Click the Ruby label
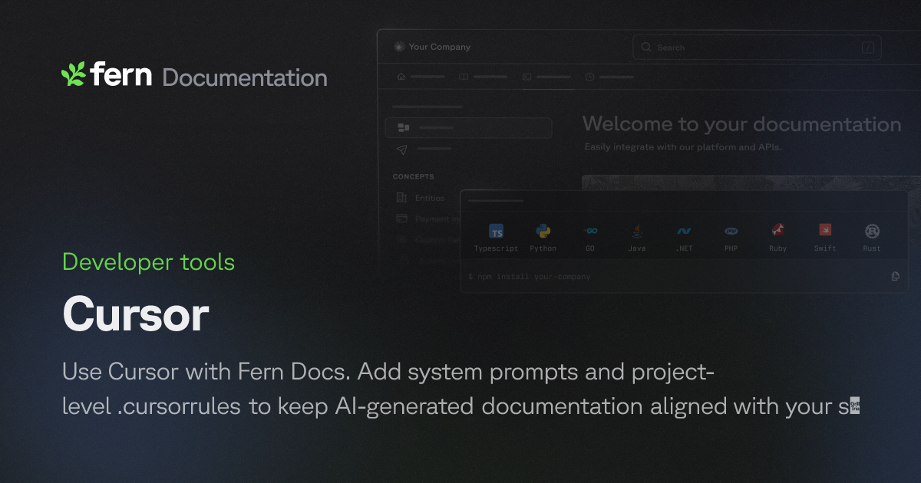The height and width of the screenshot is (483, 921). pyautogui.click(x=778, y=248)
